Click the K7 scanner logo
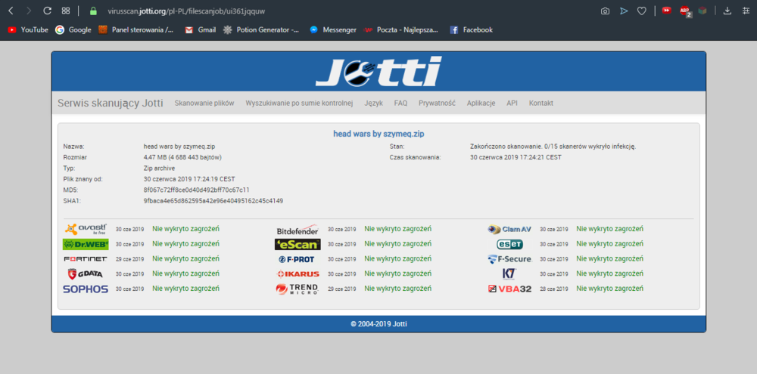Viewport: 757px width, 374px height. pyautogui.click(x=509, y=274)
